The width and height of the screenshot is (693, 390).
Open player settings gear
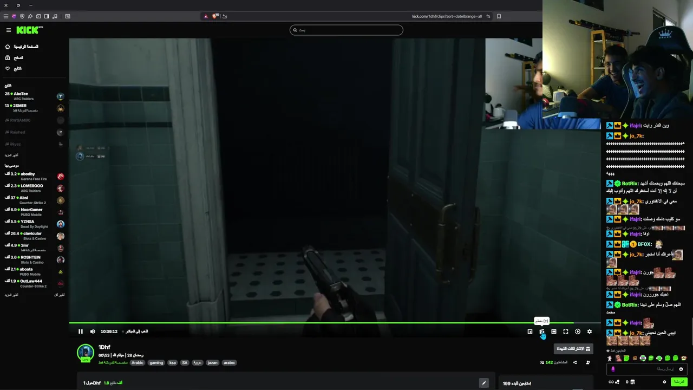pyautogui.click(x=590, y=331)
